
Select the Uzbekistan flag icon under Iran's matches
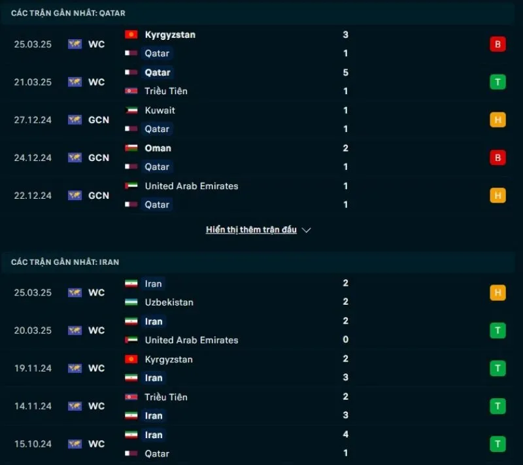click(x=130, y=302)
